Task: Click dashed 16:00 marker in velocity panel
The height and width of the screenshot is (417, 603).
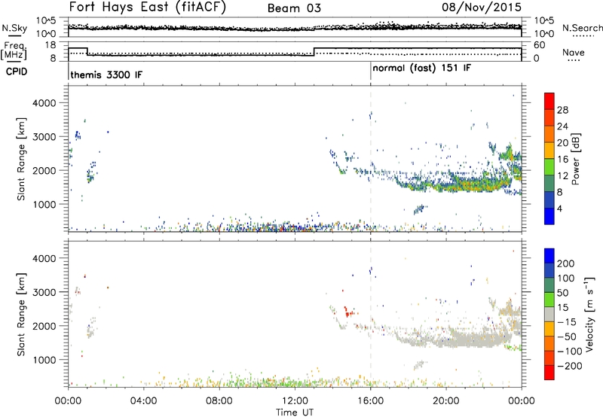Action: click(x=371, y=315)
